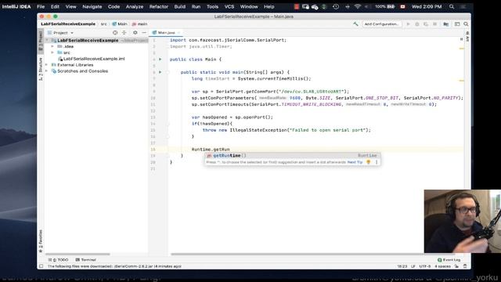Image resolution: width=501 pixels, height=282 pixels.
Task: Select the Main.java editor tab
Action: 167,33
